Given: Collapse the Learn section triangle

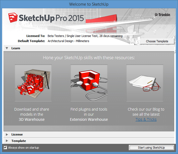Looking at the screenshot, I should pyautogui.click(x=7, y=48).
